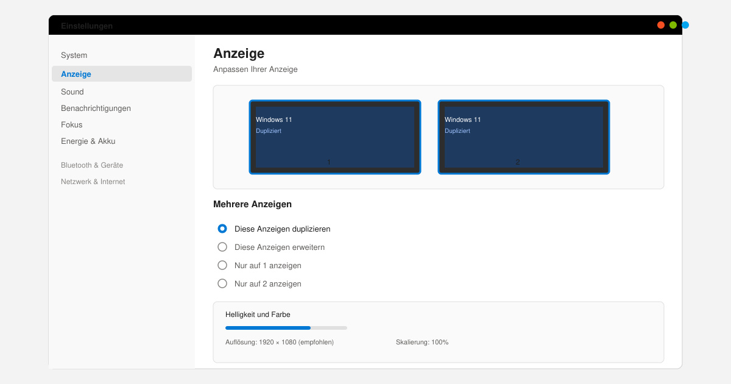This screenshot has height=384, width=731.
Task: Click the Einstellungen window title
Action: coord(87,26)
